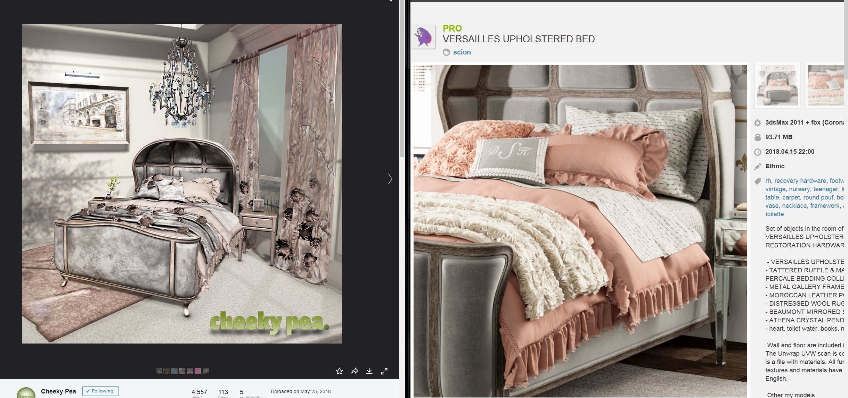The image size is (848, 398).
Task: Open the scion author link
Action: [x=462, y=52]
